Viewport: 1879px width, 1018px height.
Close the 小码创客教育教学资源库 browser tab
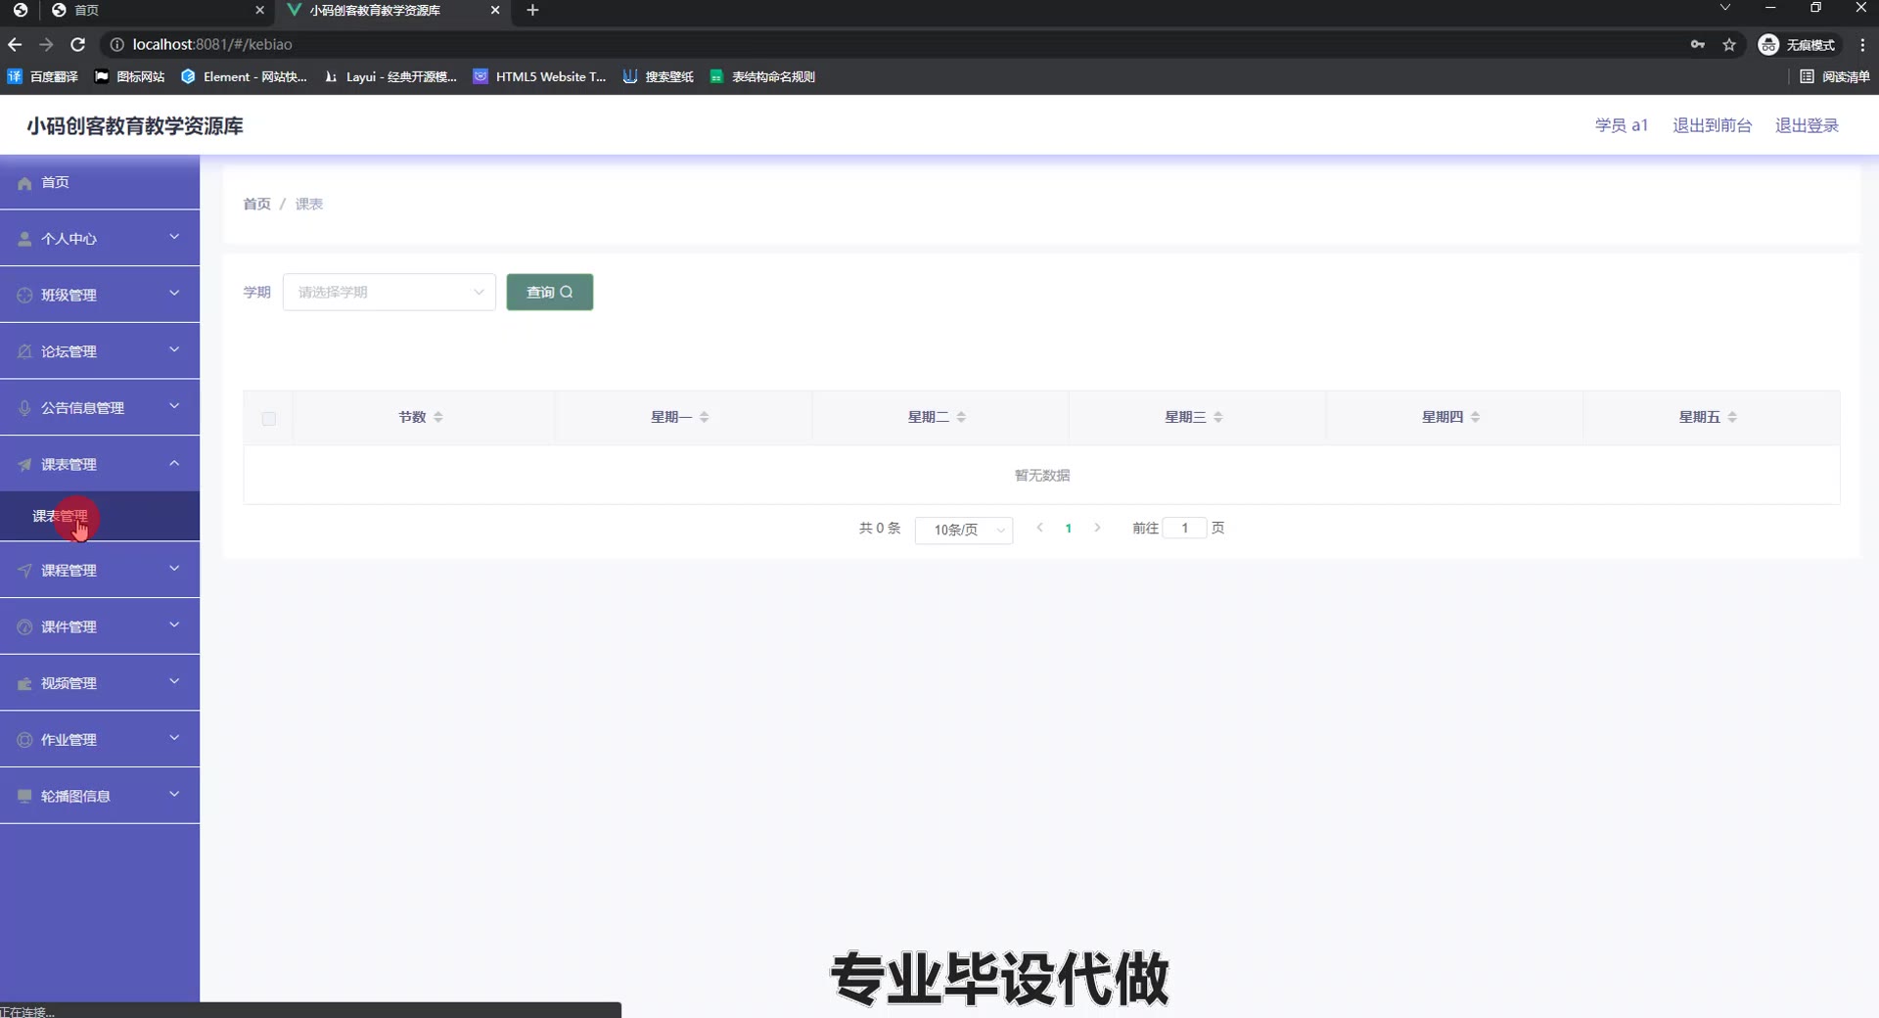[495, 11]
